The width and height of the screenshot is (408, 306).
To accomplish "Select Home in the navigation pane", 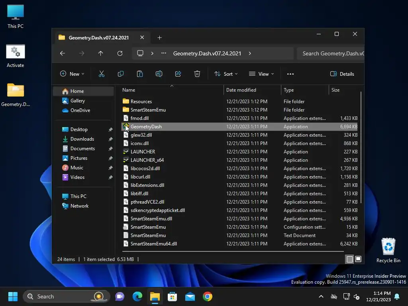I will (84, 91).
